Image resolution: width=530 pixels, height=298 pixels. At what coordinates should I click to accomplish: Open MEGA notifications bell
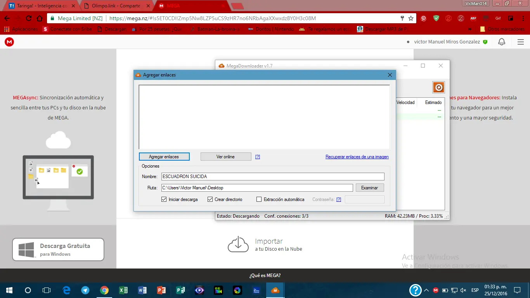502,42
